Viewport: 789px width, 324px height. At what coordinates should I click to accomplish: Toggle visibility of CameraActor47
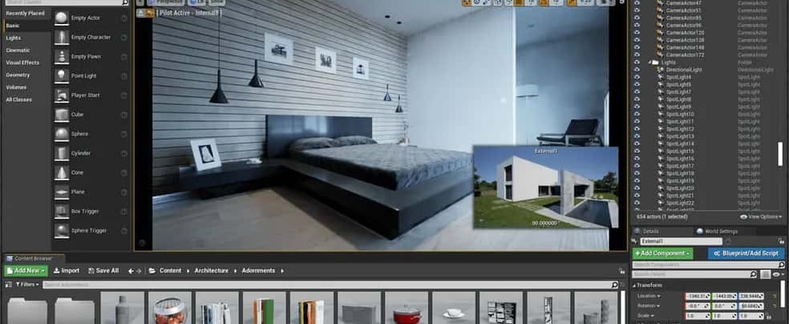point(637,3)
